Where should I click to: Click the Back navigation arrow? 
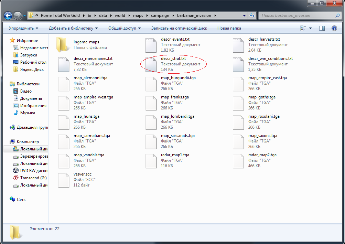coord(8,15)
